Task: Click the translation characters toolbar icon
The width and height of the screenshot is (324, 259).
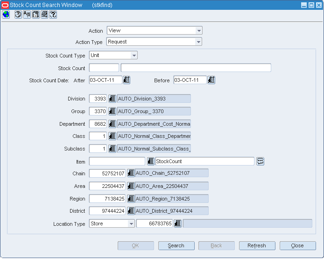Action: 27,14
